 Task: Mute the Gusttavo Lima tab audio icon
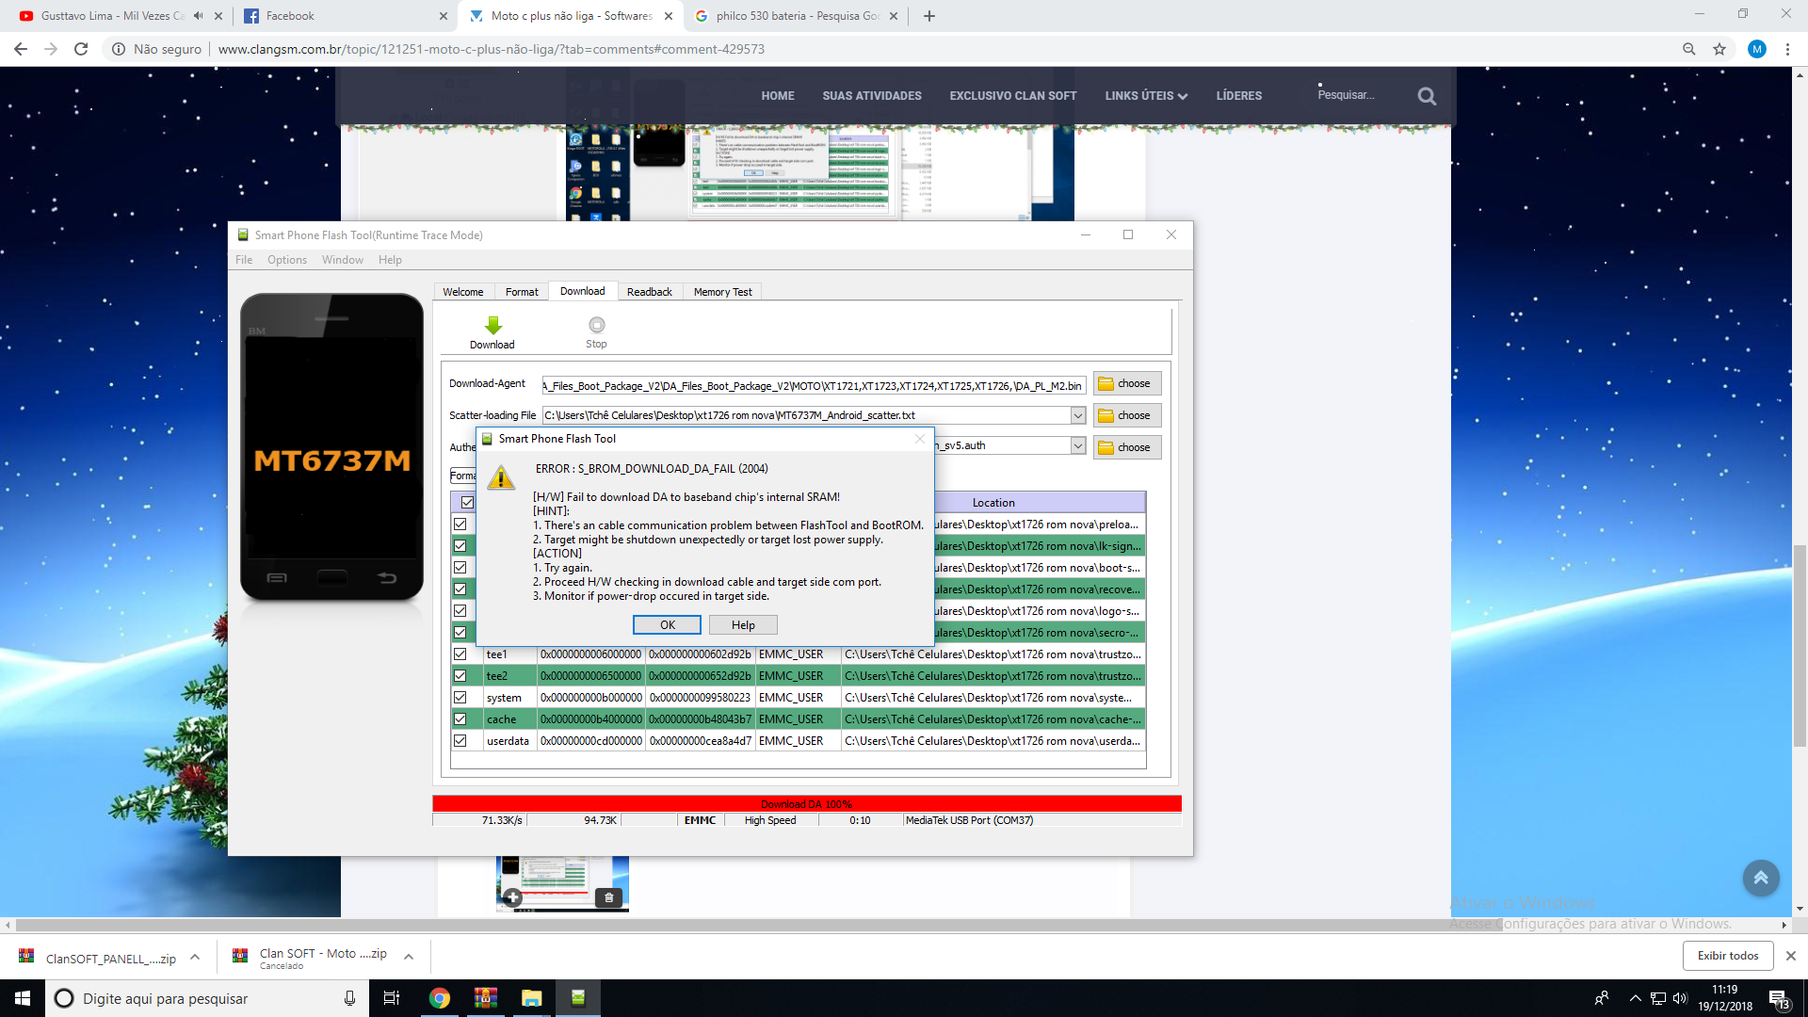point(198,16)
